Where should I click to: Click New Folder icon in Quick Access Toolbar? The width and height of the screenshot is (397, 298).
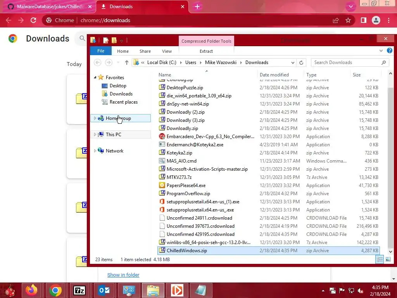click(x=114, y=40)
